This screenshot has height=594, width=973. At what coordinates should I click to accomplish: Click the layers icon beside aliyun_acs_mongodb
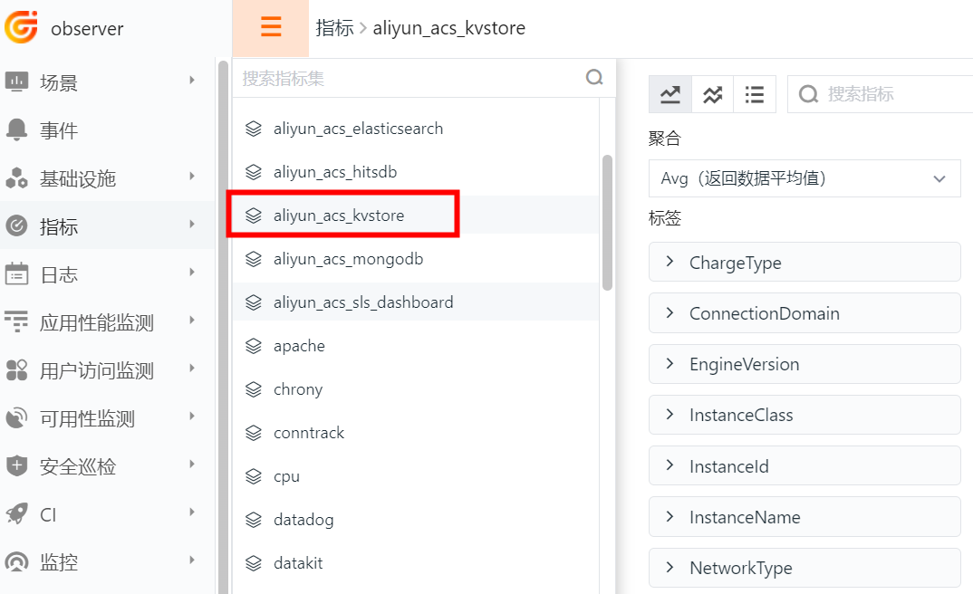pyautogui.click(x=253, y=259)
